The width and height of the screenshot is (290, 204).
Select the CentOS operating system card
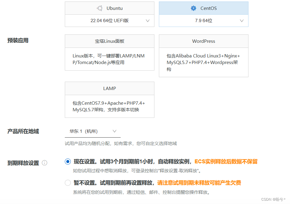pyautogui.click(x=204, y=8)
